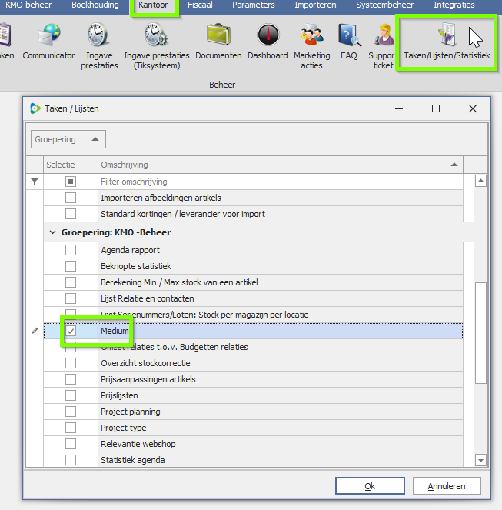Image resolution: width=502 pixels, height=510 pixels.
Task: Select the Medium row text
Action: tap(115, 331)
